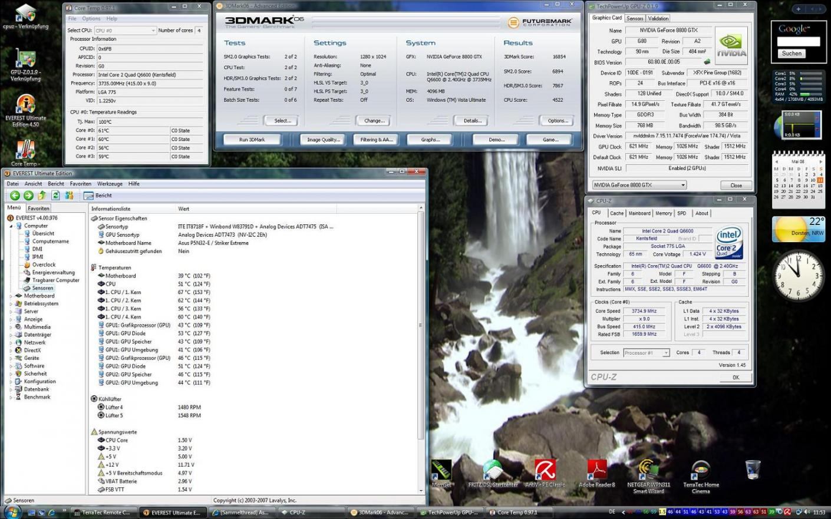The image size is (831, 519).
Task: Click EVEREST up-level toolbar icon
Action: pos(42,195)
